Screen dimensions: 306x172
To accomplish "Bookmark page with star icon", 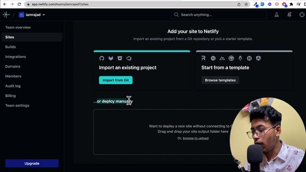I will [x=246, y=4].
